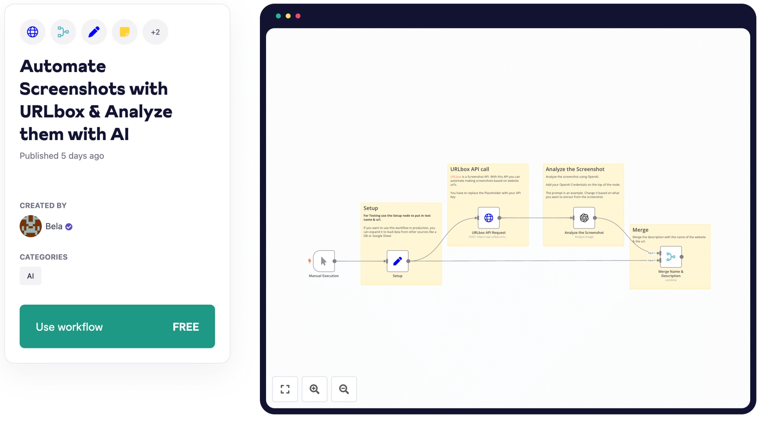Select the pencil node badge in the header
The width and height of the screenshot is (784, 426).
coord(94,32)
